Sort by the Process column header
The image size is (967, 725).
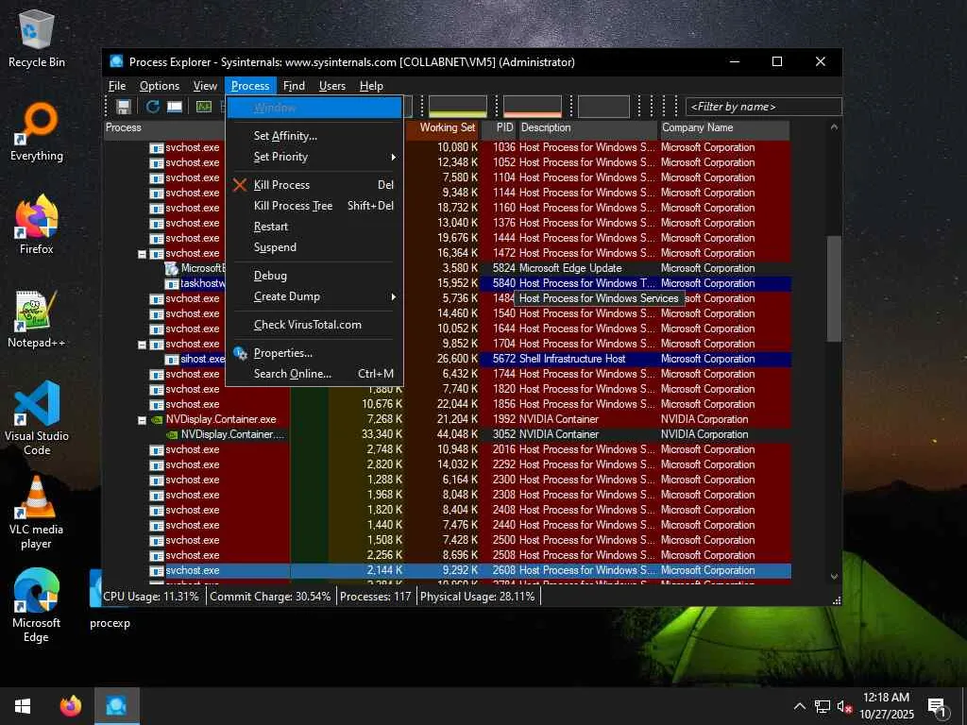(164, 127)
